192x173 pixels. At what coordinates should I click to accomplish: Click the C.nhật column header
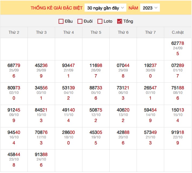178,32
